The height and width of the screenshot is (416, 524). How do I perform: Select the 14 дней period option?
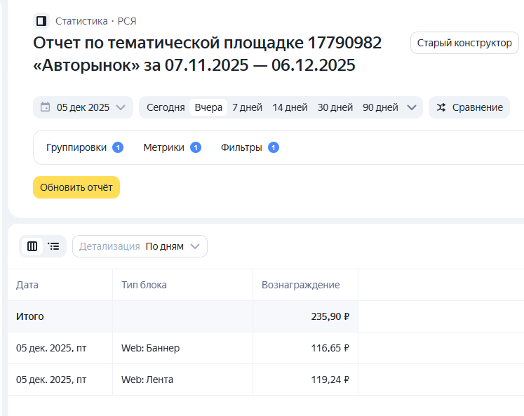click(x=290, y=107)
